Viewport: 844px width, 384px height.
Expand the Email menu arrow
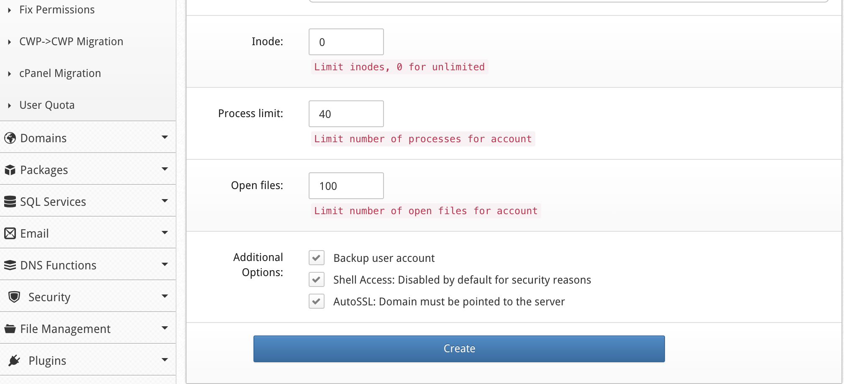click(x=165, y=233)
